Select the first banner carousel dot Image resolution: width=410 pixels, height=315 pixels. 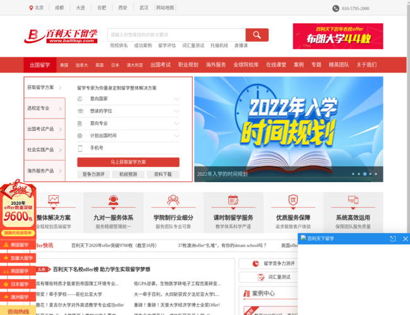point(353,174)
